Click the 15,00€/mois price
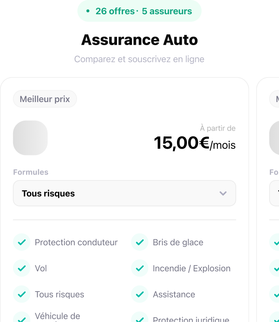The width and height of the screenshot is (279, 322). [194, 143]
